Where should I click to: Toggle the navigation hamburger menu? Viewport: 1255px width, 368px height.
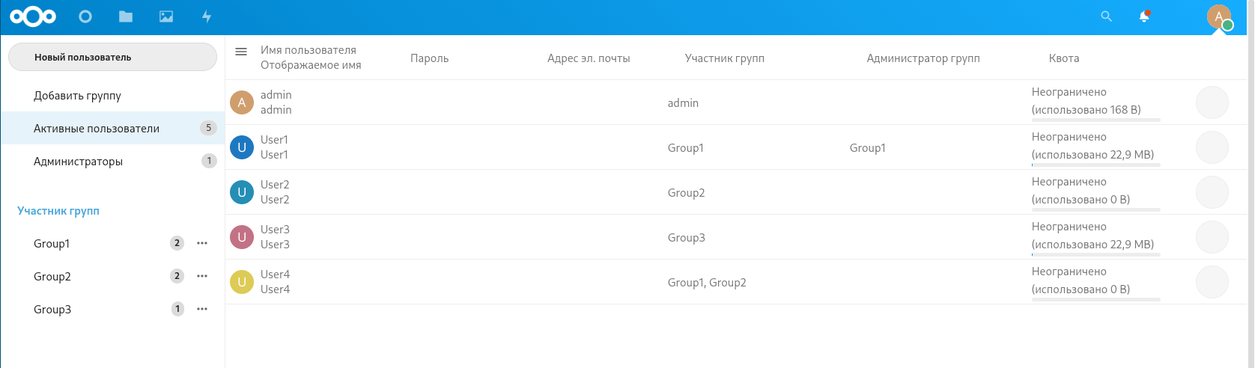pyautogui.click(x=241, y=52)
